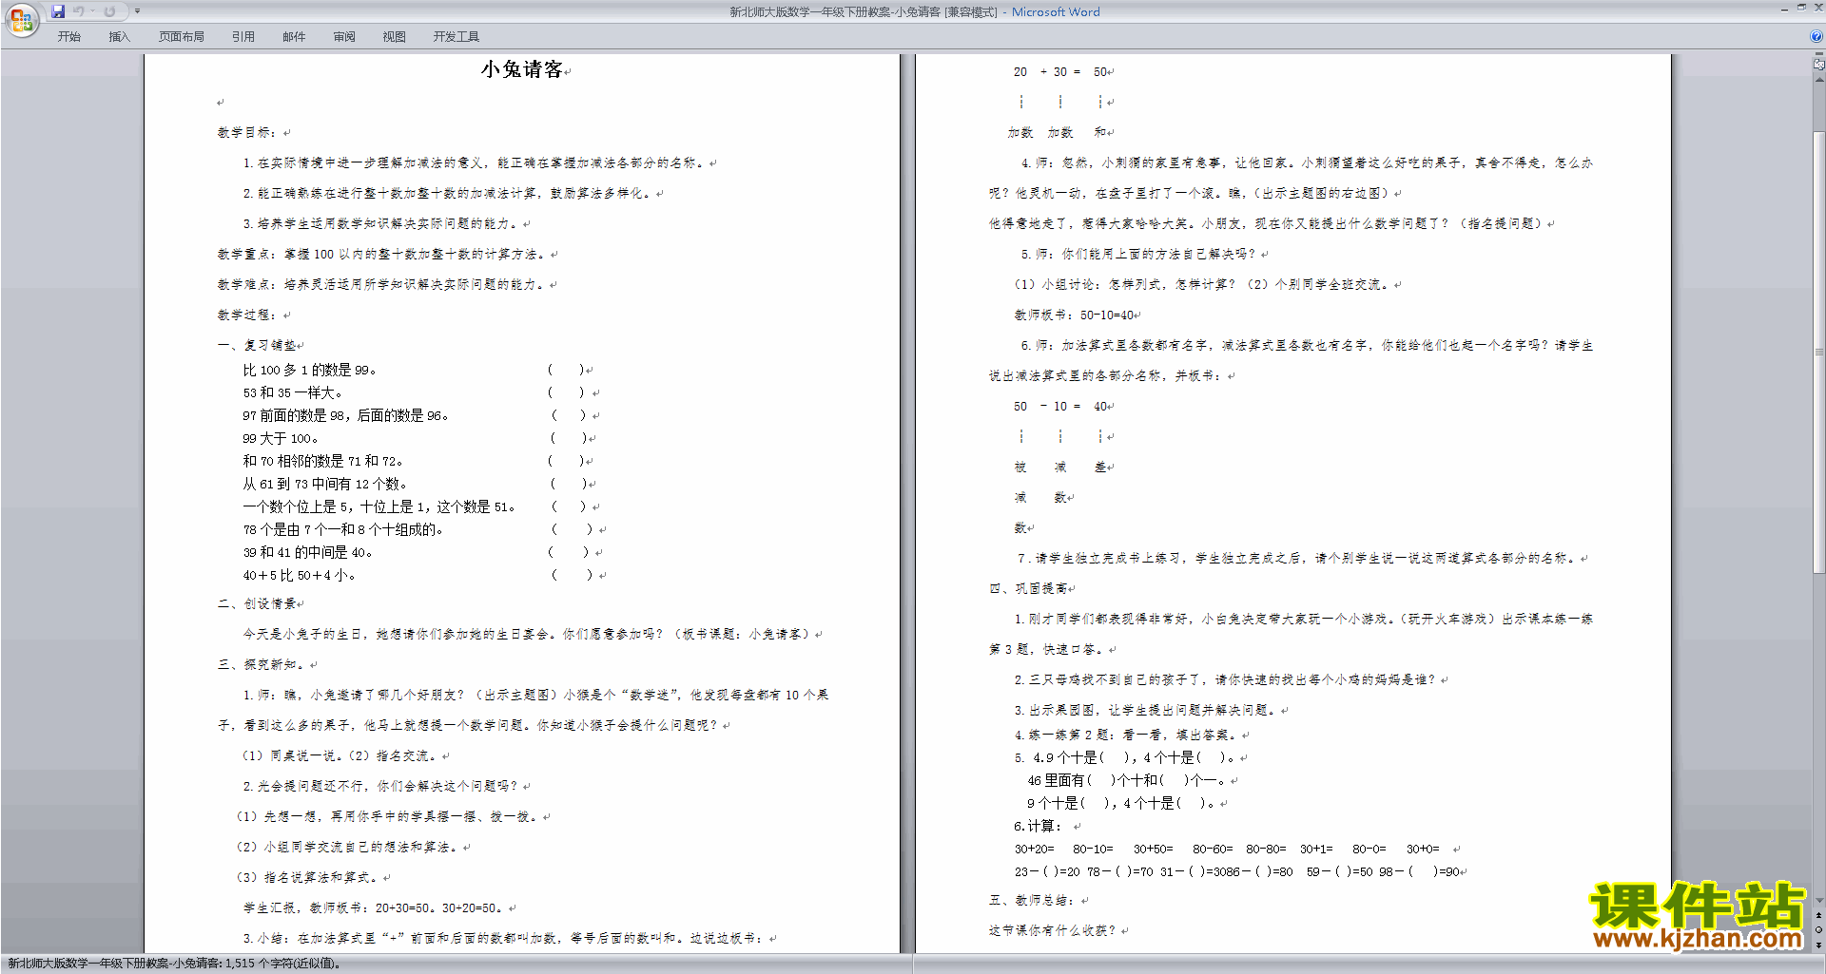Click the 学生汇报 line with 20+30=50
The image size is (1826, 974).
click(x=376, y=907)
